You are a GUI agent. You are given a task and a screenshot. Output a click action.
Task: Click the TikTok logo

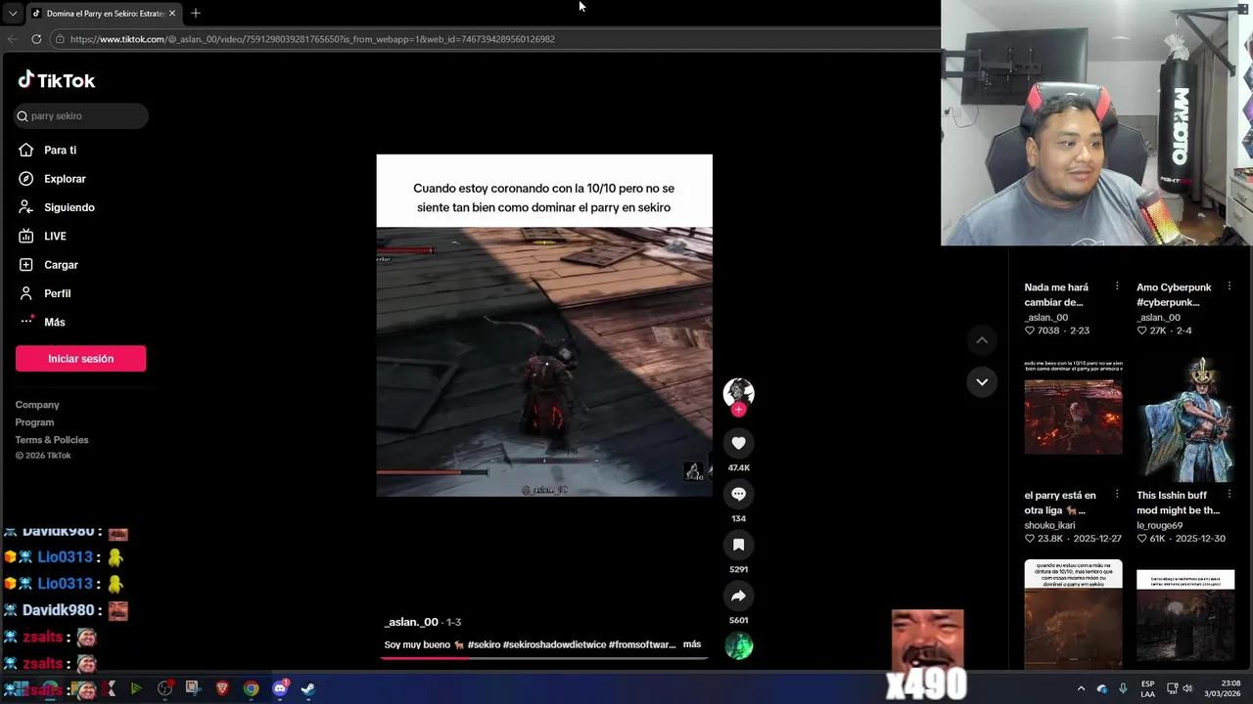click(56, 80)
